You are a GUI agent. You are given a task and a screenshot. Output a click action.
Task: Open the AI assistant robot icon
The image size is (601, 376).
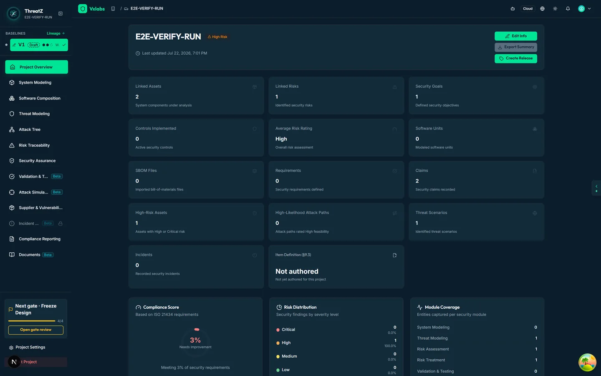pyautogui.click(x=513, y=9)
